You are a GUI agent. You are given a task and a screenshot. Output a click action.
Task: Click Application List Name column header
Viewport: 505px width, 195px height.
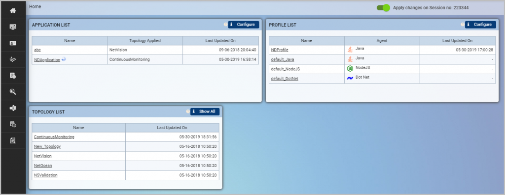coord(70,41)
